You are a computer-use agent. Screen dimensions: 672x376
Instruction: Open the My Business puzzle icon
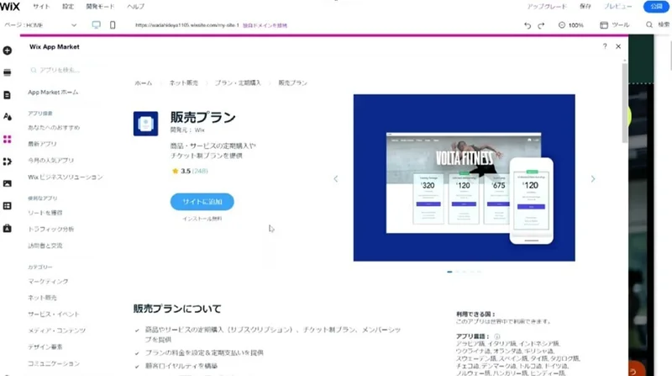click(8, 162)
